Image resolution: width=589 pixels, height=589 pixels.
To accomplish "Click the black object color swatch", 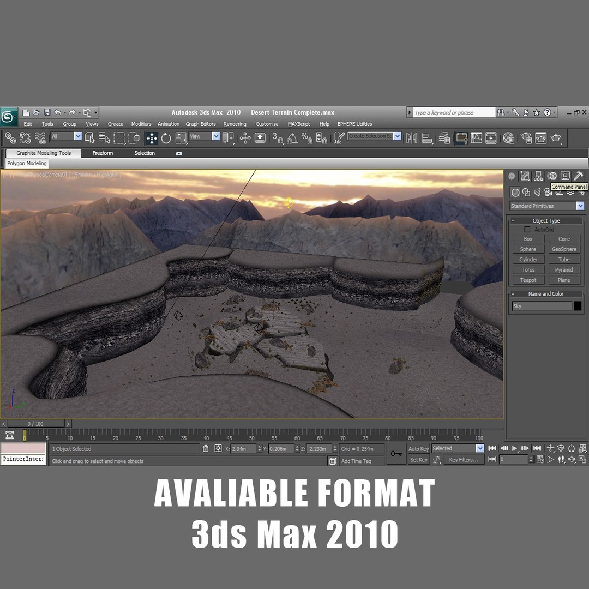I will (x=578, y=306).
